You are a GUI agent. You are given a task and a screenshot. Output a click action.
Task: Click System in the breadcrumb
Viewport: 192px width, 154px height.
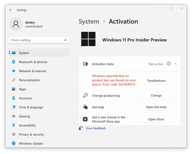coord(89,22)
